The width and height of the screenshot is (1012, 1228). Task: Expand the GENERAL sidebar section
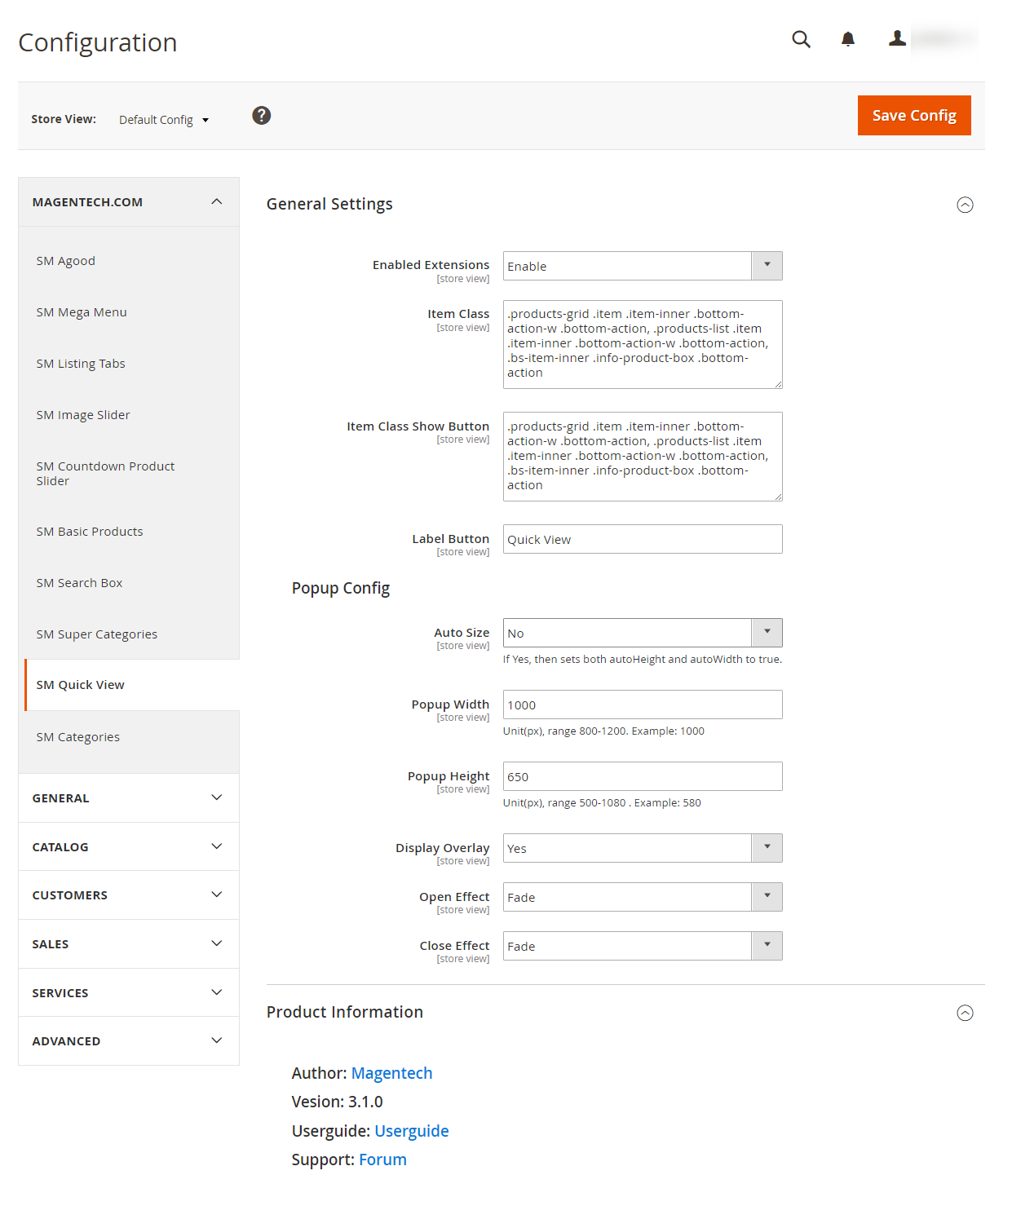coord(129,798)
